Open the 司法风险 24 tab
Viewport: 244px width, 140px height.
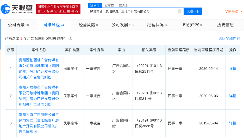[54, 25]
